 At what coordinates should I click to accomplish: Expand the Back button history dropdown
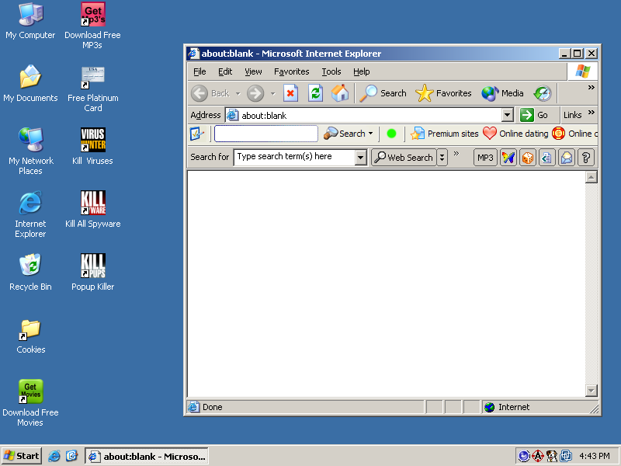(238, 94)
